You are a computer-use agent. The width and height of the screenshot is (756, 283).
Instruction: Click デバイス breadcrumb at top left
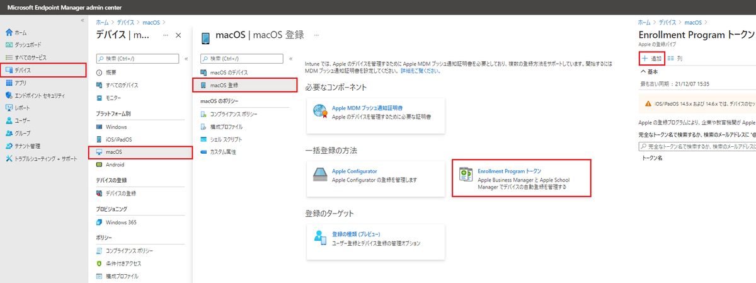(126, 22)
